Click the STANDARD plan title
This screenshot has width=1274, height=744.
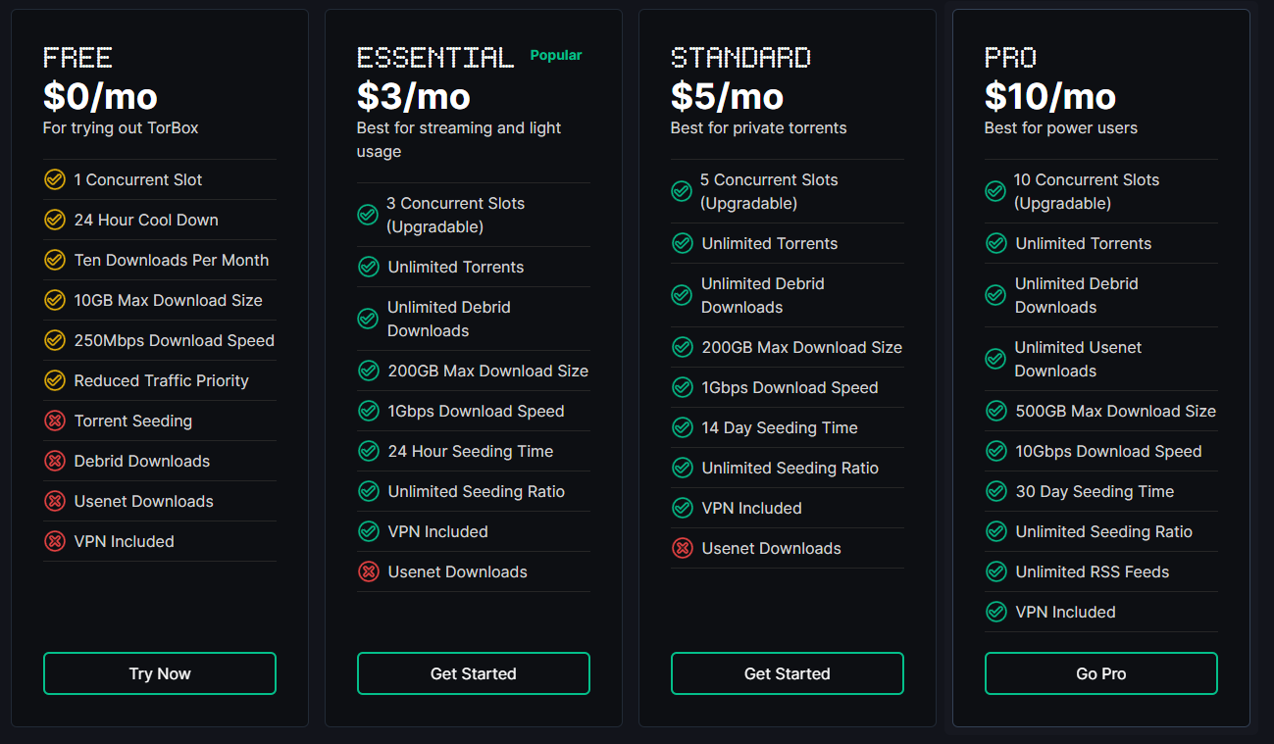(740, 58)
